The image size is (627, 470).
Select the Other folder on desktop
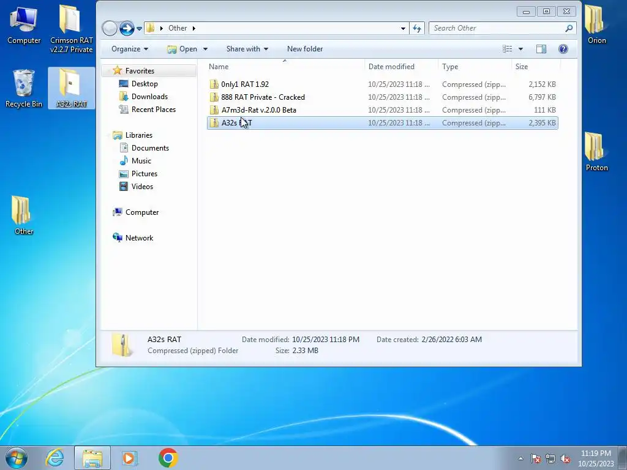coord(24,215)
